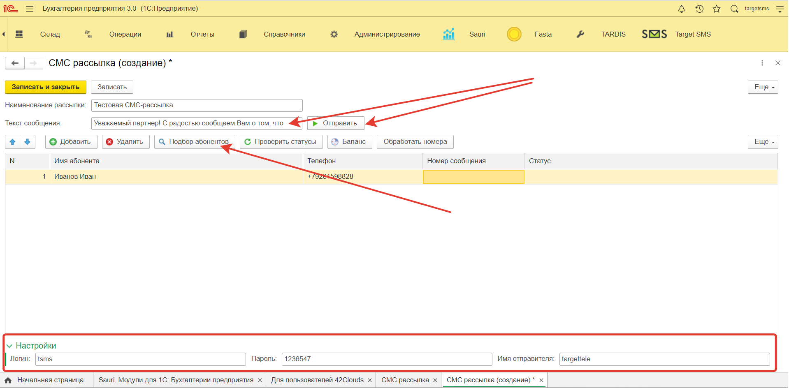The height and width of the screenshot is (388, 789).
Task: Open Администрирование gear icon
Action: point(334,34)
